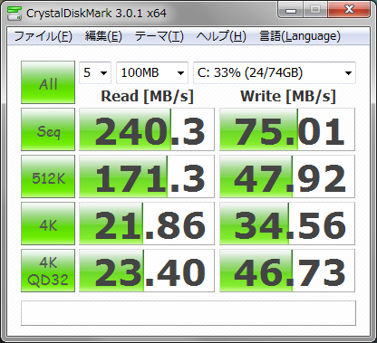Expand the test count dropdown showing 5

pyautogui.click(x=95, y=72)
